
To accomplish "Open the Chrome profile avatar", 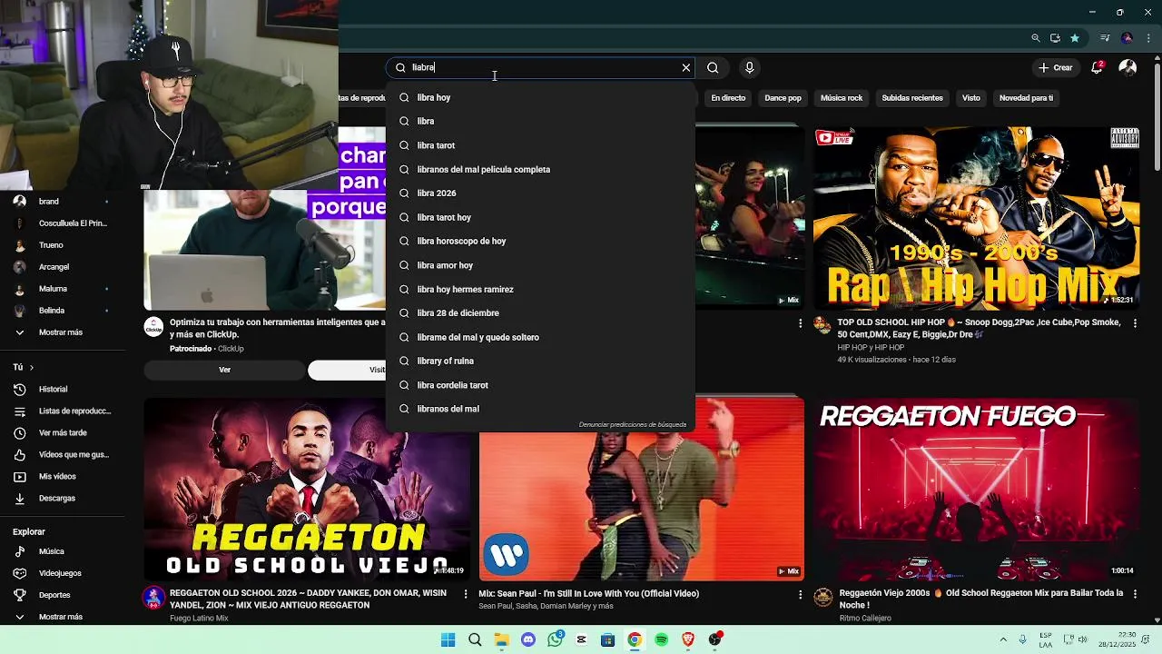I will (x=1127, y=38).
